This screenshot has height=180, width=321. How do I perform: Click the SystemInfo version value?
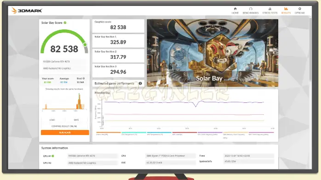249,162
